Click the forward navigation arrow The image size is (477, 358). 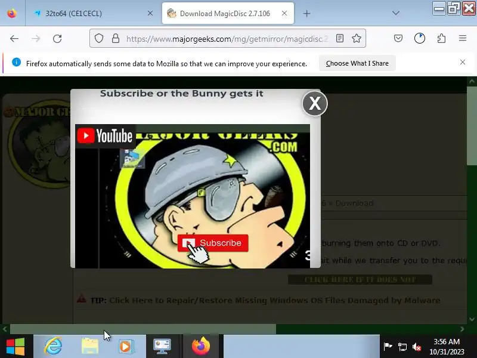36,39
